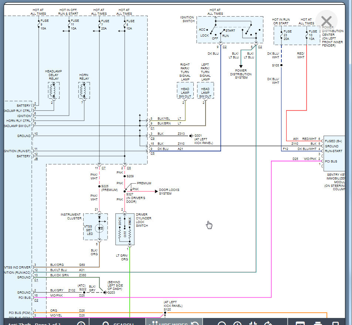The height and width of the screenshot is (325, 352).
Task: Click the fit-to-screen collapse icon
Action: point(253,324)
